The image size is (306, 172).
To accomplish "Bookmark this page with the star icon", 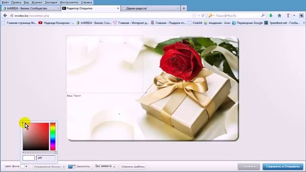I will click(x=194, y=16).
